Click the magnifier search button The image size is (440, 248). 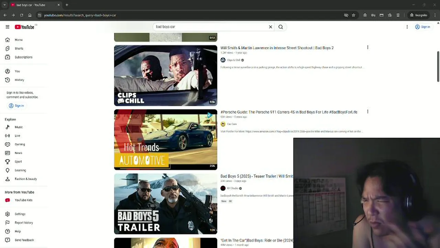[281, 27]
